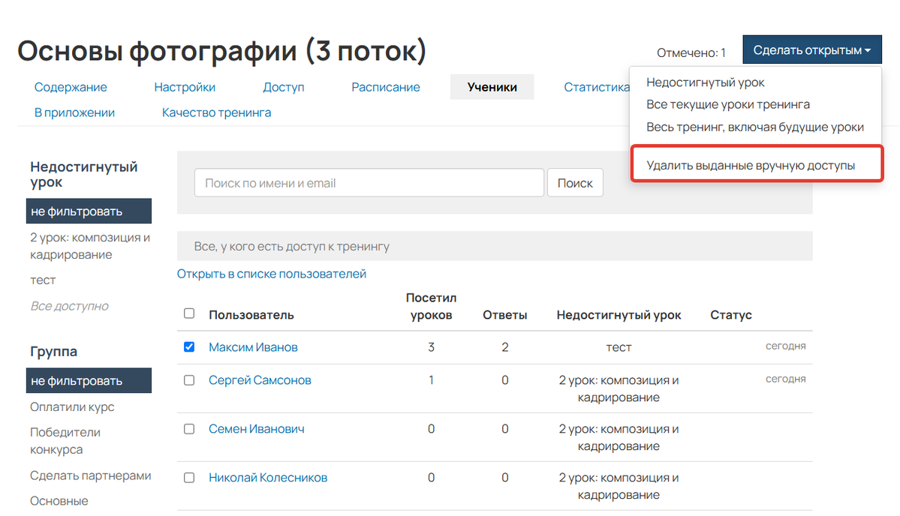Open the «Качество тренинга» tab
The height and width of the screenshot is (516, 900).
[x=216, y=112]
